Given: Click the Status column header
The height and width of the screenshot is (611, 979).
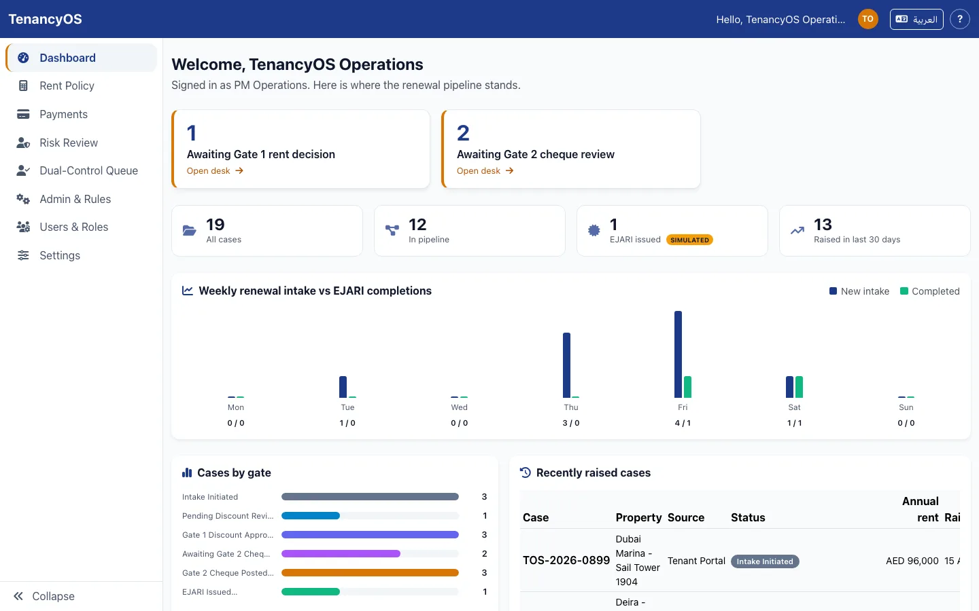Looking at the screenshot, I should tap(748, 517).
